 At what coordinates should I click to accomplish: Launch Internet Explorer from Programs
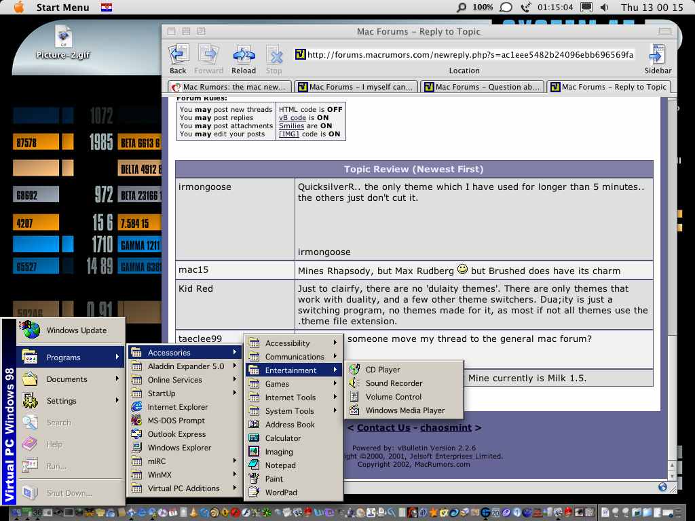tap(178, 407)
